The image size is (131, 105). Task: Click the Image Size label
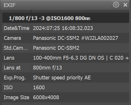[x=16, y=97]
